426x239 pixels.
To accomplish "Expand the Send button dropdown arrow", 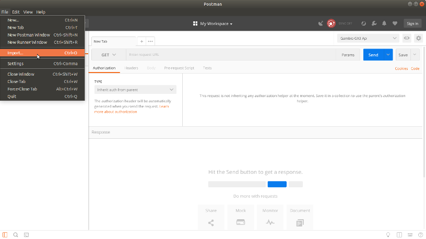I will coord(388,55).
